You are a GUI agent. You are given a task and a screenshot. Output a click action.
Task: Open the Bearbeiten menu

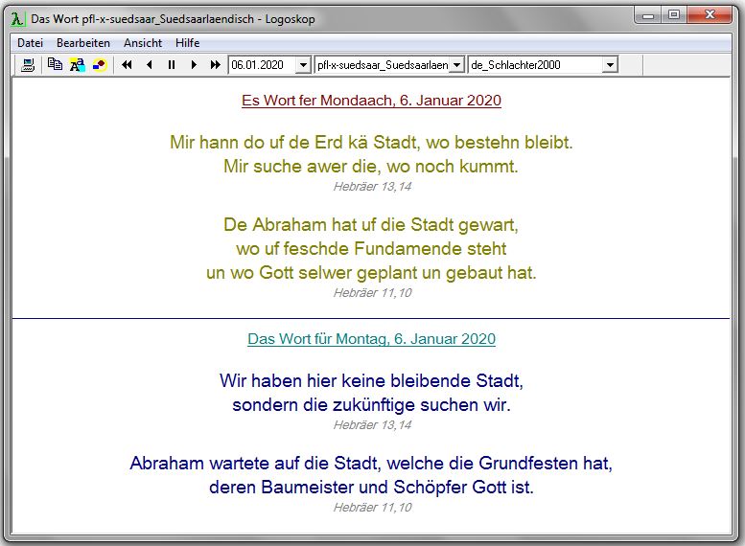click(83, 43)
